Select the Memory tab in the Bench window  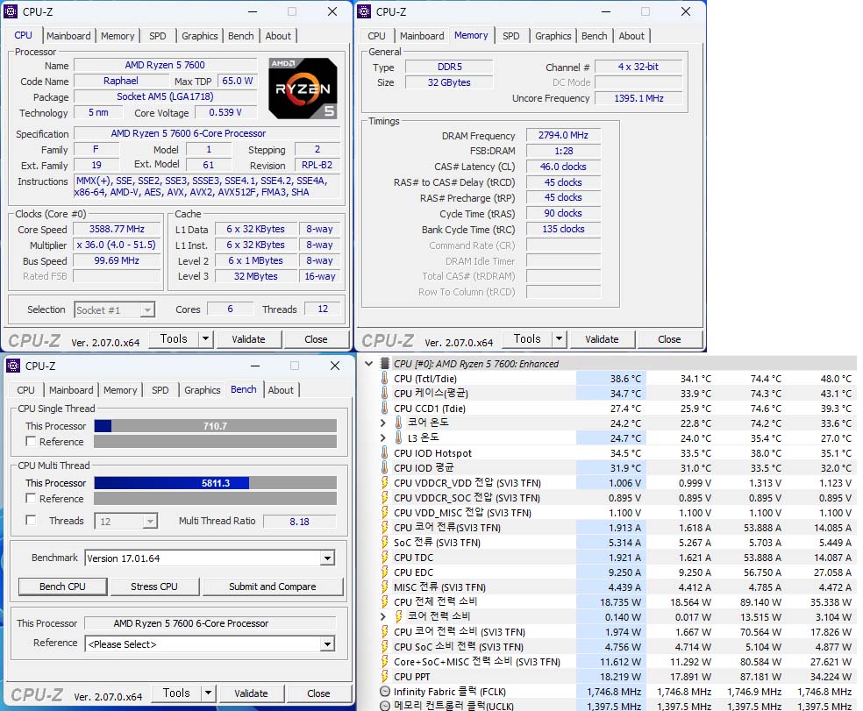tap(120, 390)
